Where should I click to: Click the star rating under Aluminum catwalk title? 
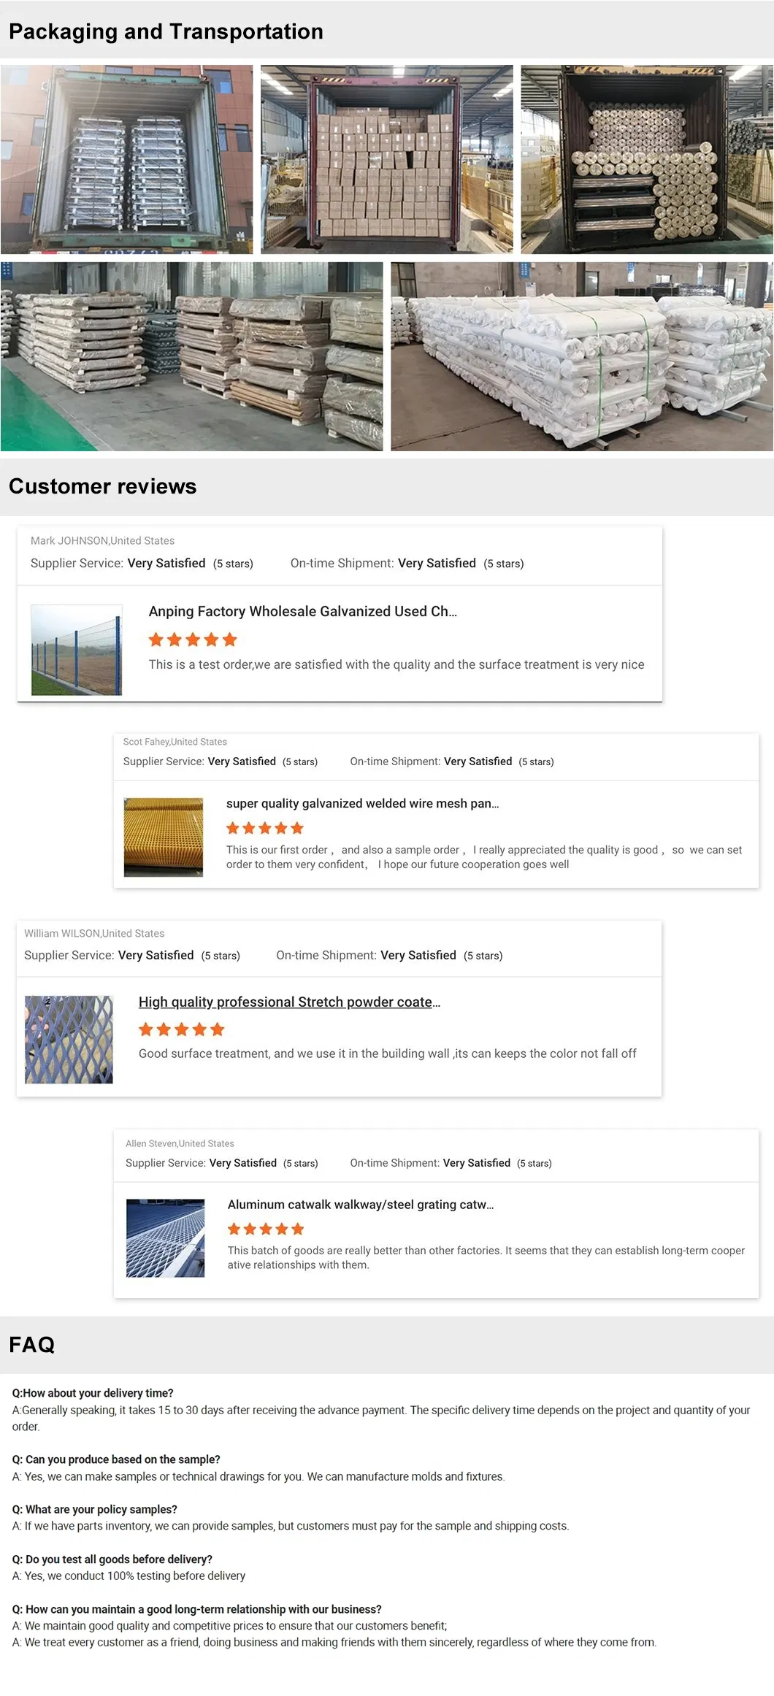click(266, 1229)
